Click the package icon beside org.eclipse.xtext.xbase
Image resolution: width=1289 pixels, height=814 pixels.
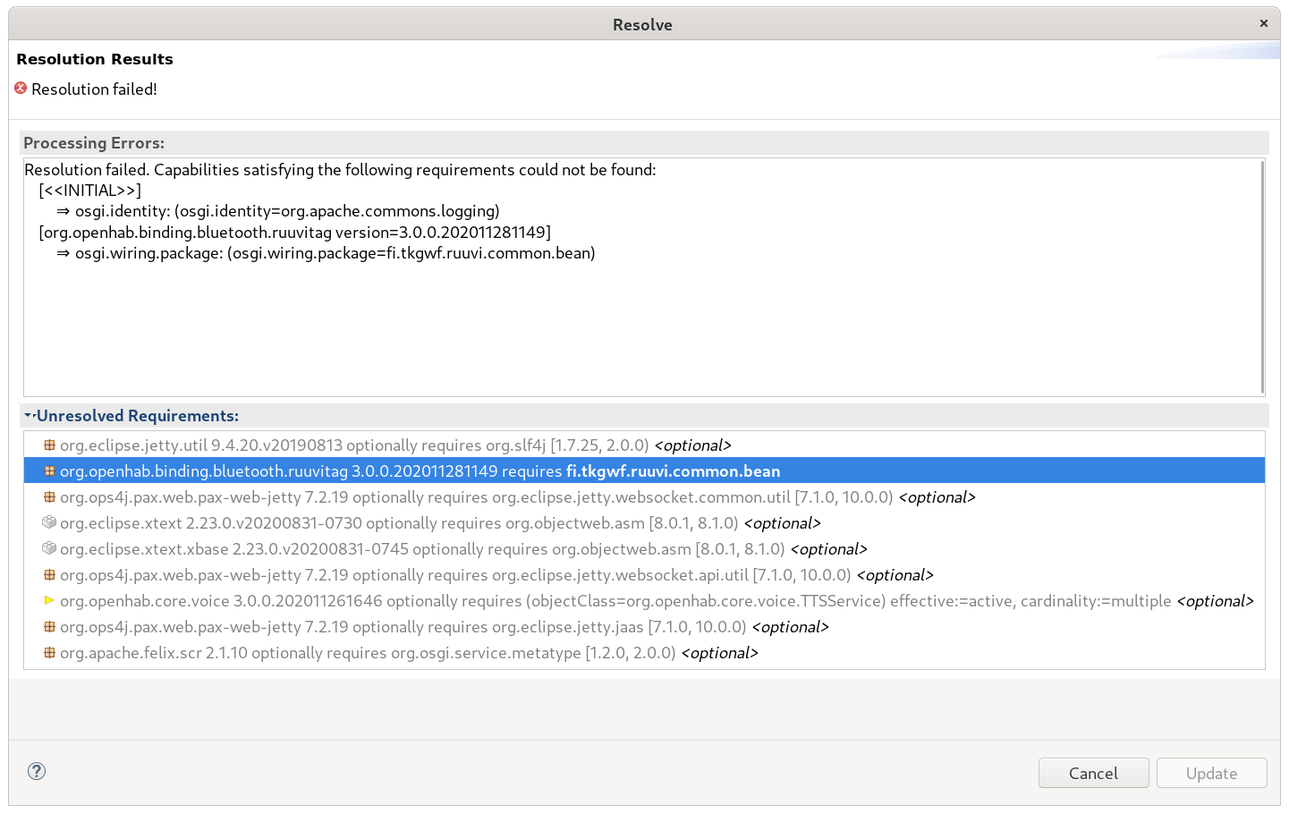[49, 548]
